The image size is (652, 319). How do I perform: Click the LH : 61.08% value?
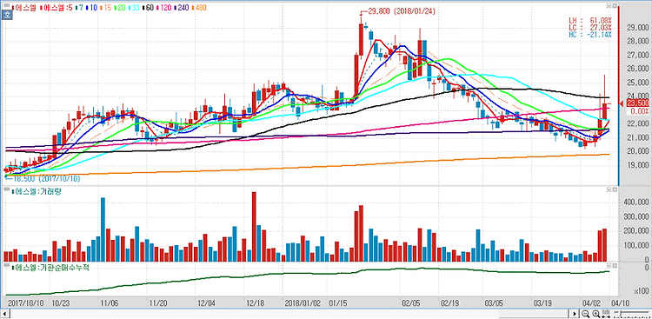590,20
